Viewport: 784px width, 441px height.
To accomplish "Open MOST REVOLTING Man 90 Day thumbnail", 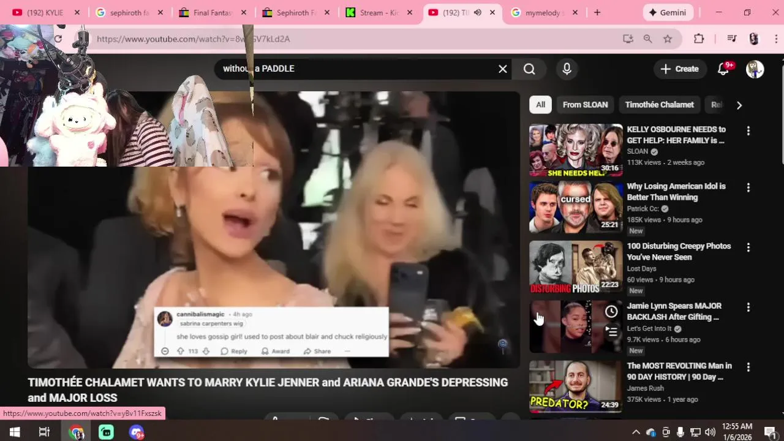I will coord(576,386).
